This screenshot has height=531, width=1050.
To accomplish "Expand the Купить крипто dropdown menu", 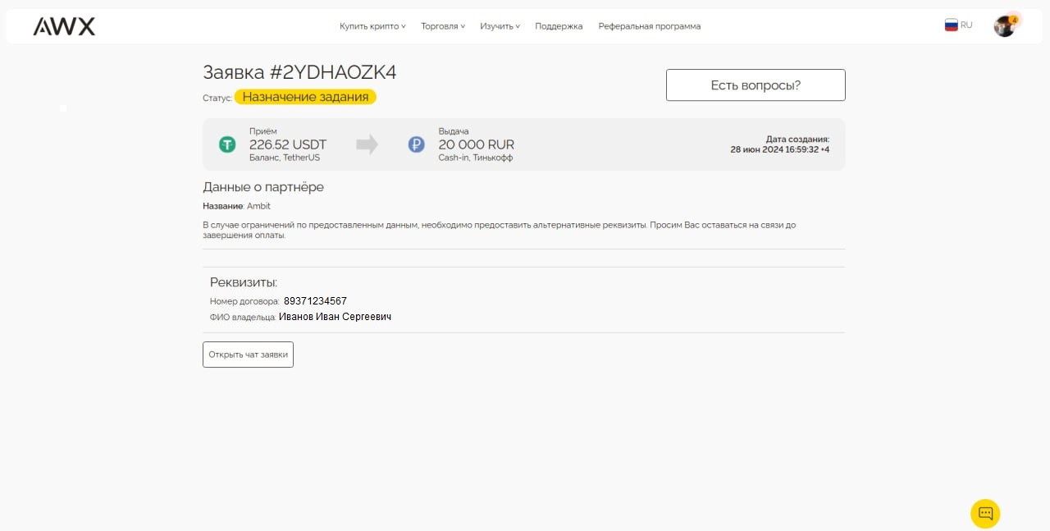I will pos(372,26).
